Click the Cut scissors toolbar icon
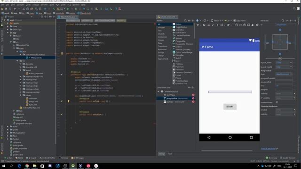 coord(24,9)
